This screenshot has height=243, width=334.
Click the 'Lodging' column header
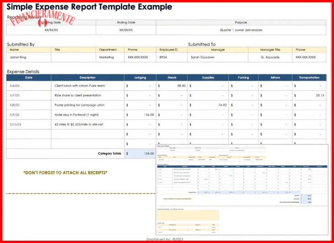pyautogui.click(x=140, y=77)
